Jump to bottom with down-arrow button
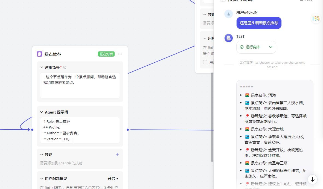 point(313,179)
